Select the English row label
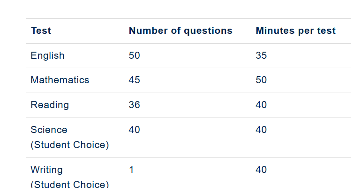 tap(47, 55)
